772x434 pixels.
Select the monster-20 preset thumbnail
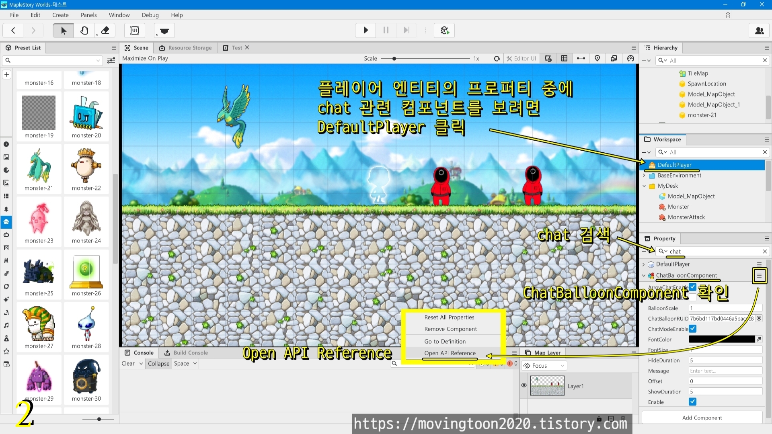click(x=86, y=113)
